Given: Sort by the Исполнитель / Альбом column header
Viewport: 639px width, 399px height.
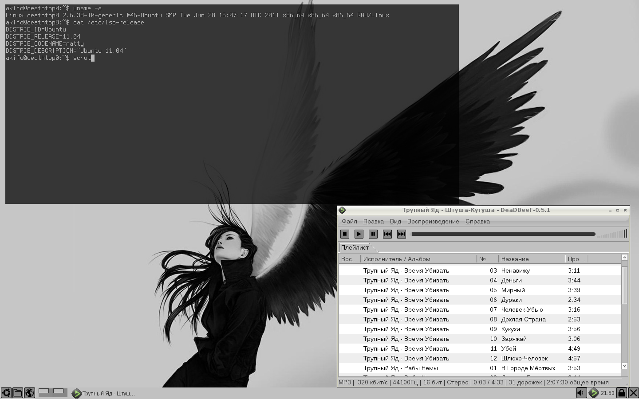Looking at the screenshot, I should point(418,259).
